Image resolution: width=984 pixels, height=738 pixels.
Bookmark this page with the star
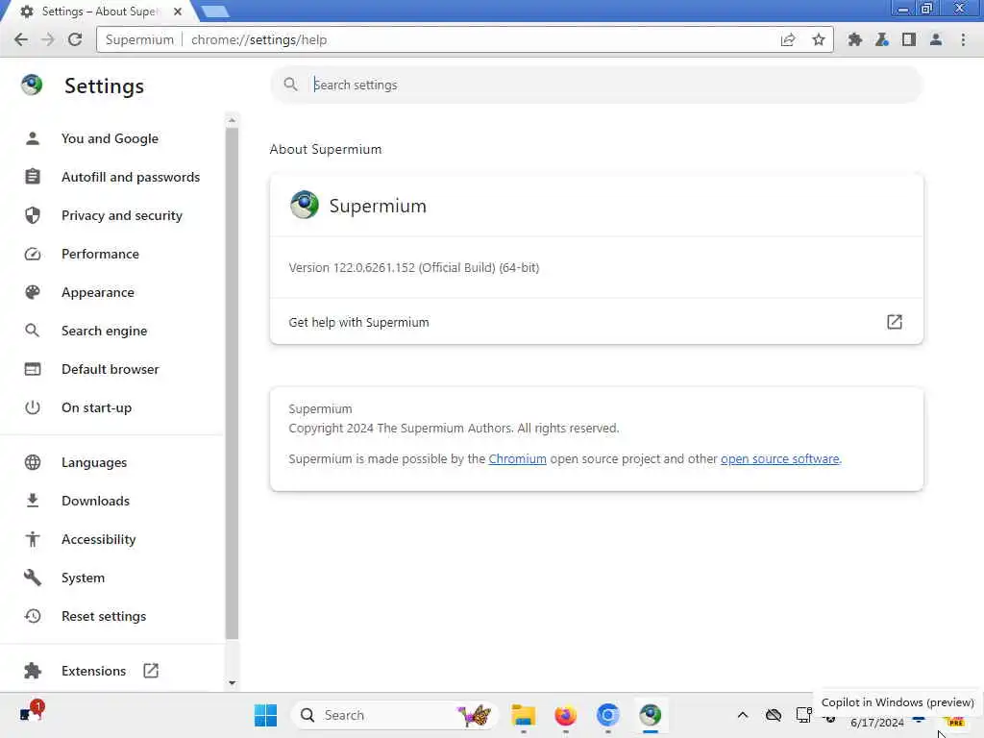[x=819, y=39]
